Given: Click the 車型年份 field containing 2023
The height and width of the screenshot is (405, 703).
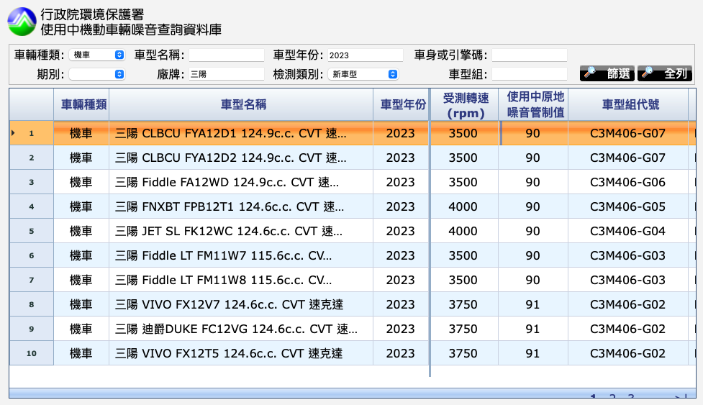Looking at the screenshot, I should [365, 55].
